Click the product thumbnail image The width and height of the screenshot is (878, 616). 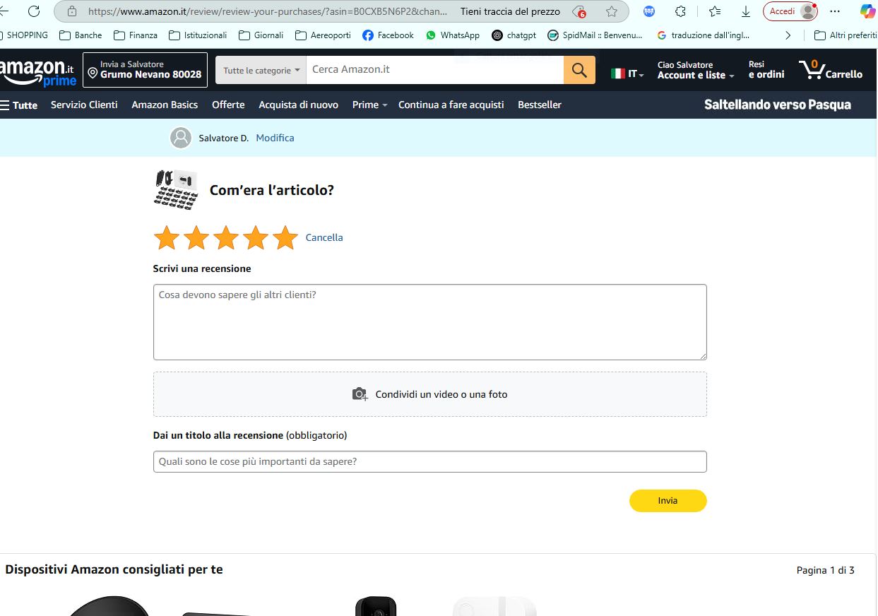[x=176, y=189]
